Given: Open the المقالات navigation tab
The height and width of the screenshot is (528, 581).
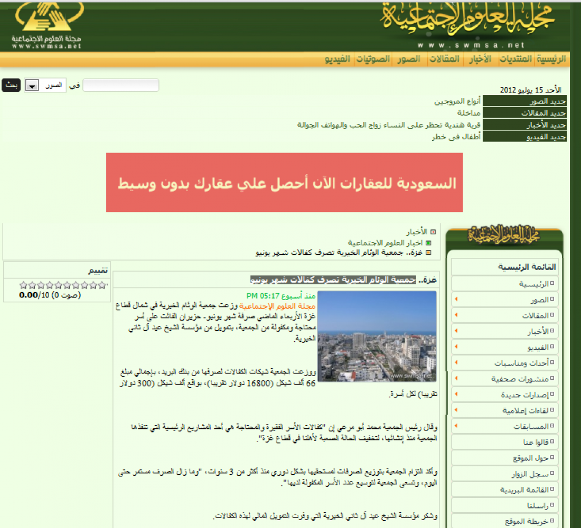Looking at the screenshot, I should coord(444,59).
